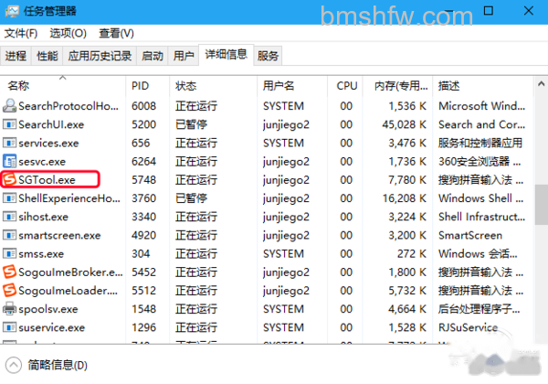The width and height of the screenshot is (548, 384).
Task: Click the spoolsv.exe printer icon
Action: point(9,309)
